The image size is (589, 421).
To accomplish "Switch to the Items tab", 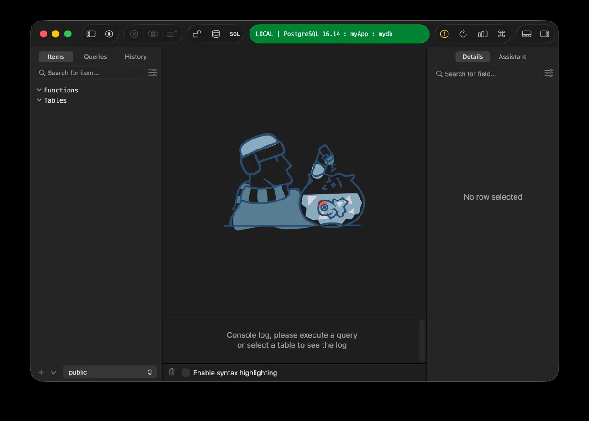I will (56, 56).
